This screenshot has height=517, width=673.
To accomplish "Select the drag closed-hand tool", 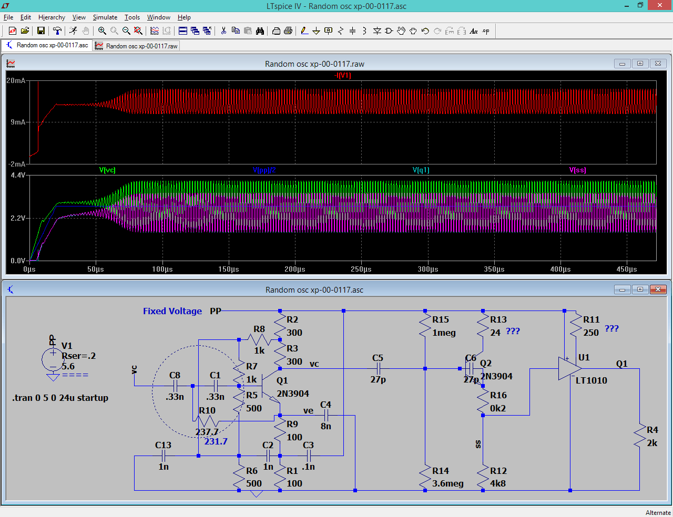I will click(x=413, y=31).
